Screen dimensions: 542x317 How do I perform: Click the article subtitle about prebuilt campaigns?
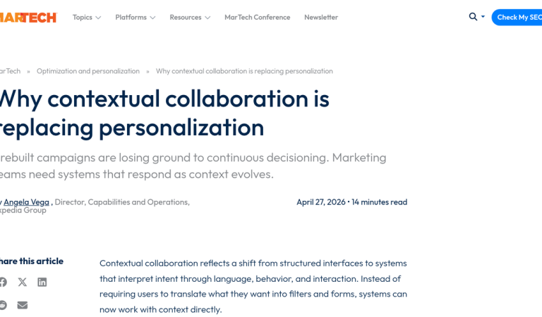(x=193, y=166)
